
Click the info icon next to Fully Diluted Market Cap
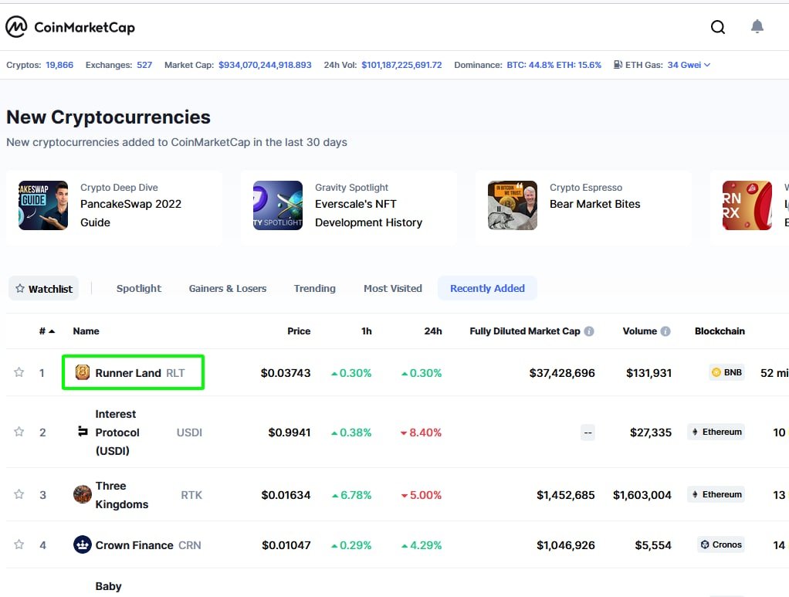click(x=589, y=331)
